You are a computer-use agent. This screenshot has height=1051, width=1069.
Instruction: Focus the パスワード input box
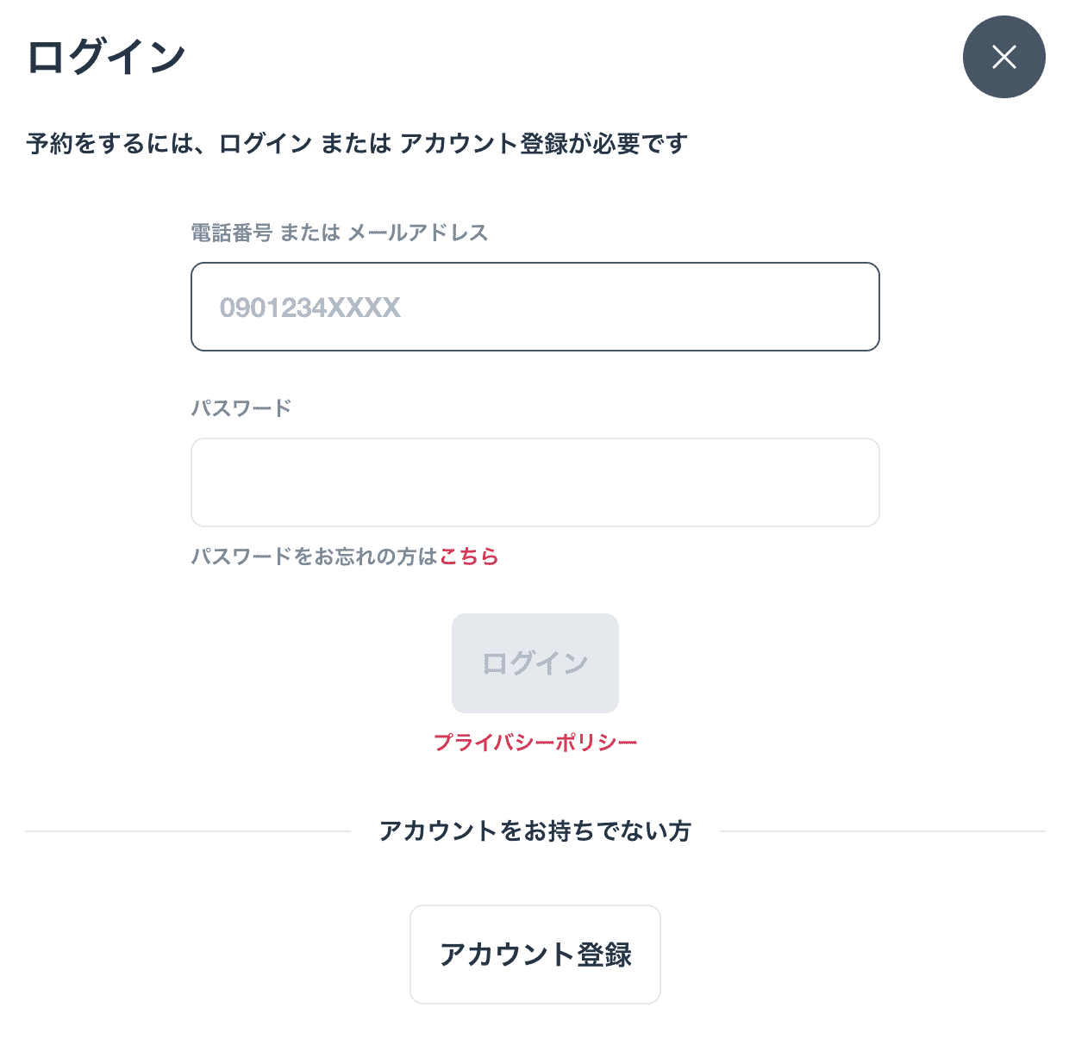point(535,482)
